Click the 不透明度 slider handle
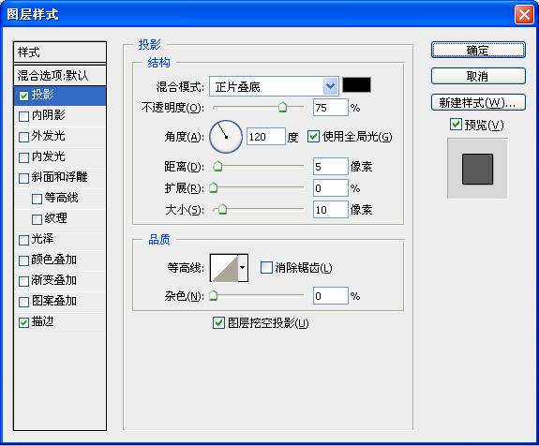 [x=282, y=107]
